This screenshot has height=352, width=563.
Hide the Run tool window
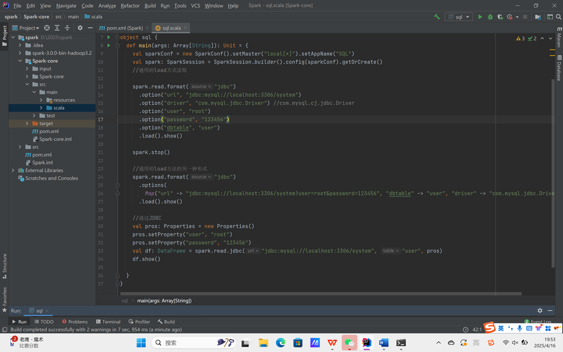click(550, 310)
